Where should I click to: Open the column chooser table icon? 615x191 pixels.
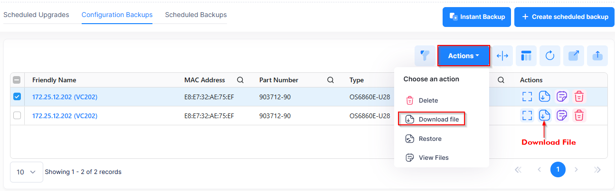[526, 56]
